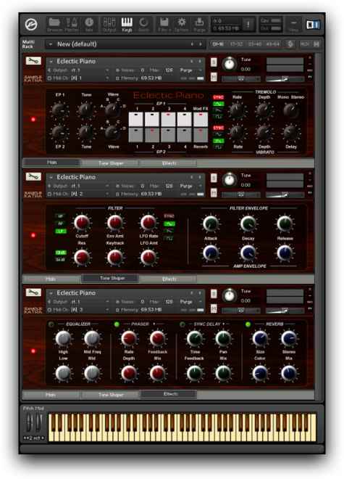This screenshot has width=344, height=479.
Task: Click the wrench edit icon of channel 1 instrument
Action: point(33,61)
